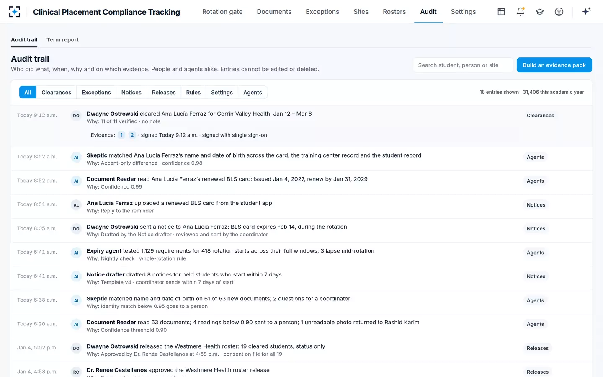Focus the Search student, person or site field
This screenshot has height=377, width=603.
point(463,65)
